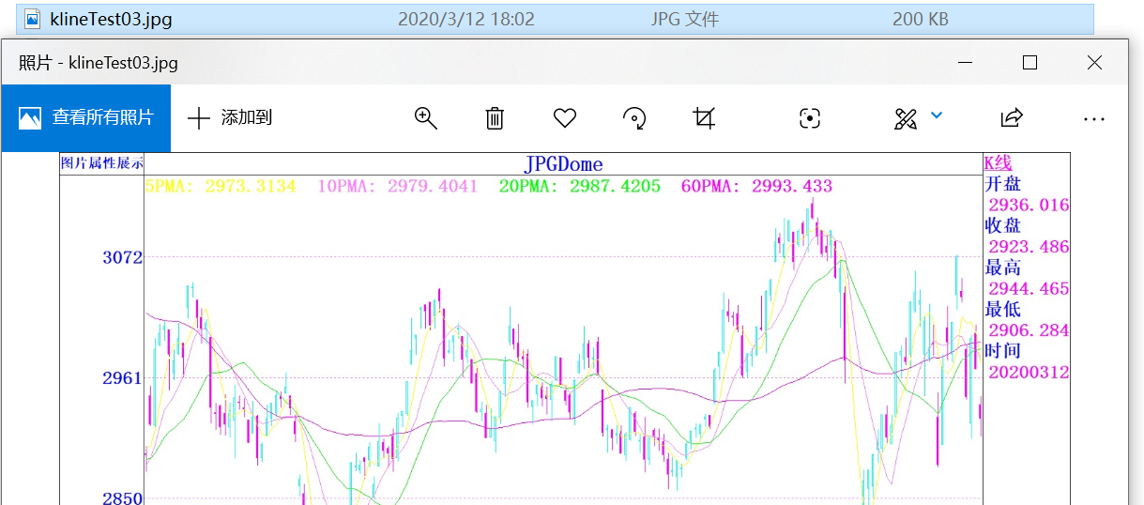Viewport: 1144px width, 505px height.
Task: Click the JPG file icon in Explorer row
Action: (33, 19)
